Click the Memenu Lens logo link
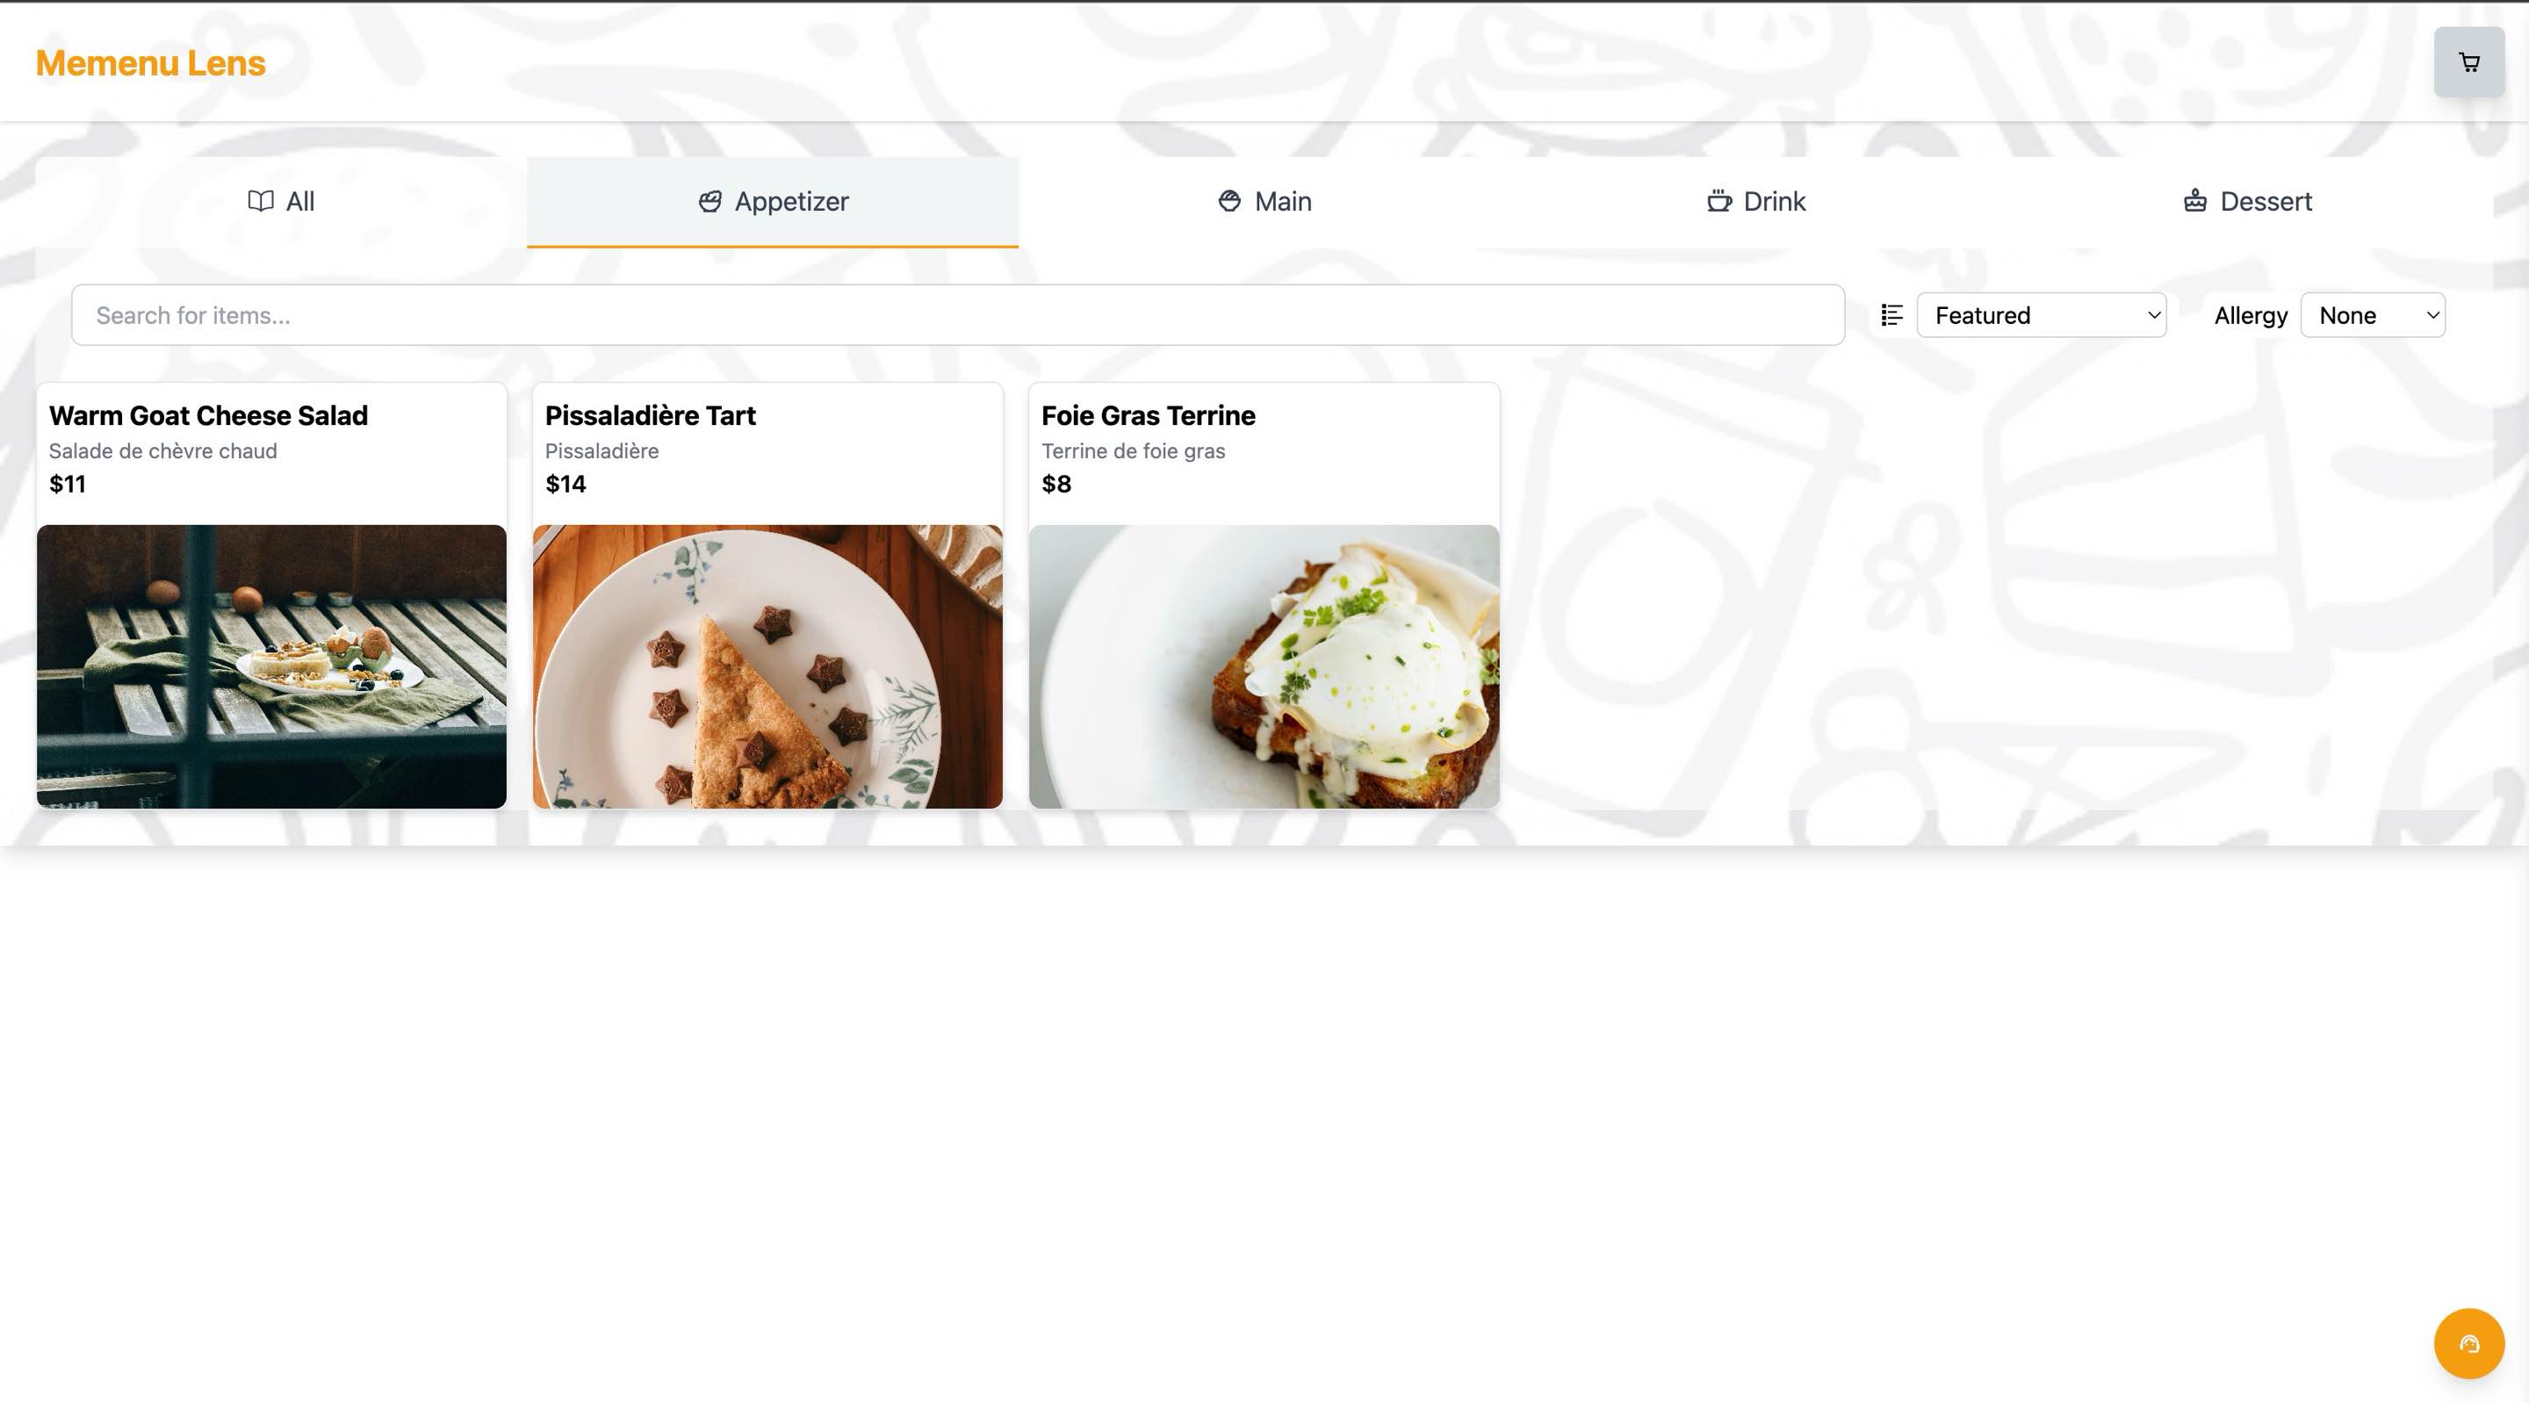This screenshot has width=2529, height=1403. point(150,63)
